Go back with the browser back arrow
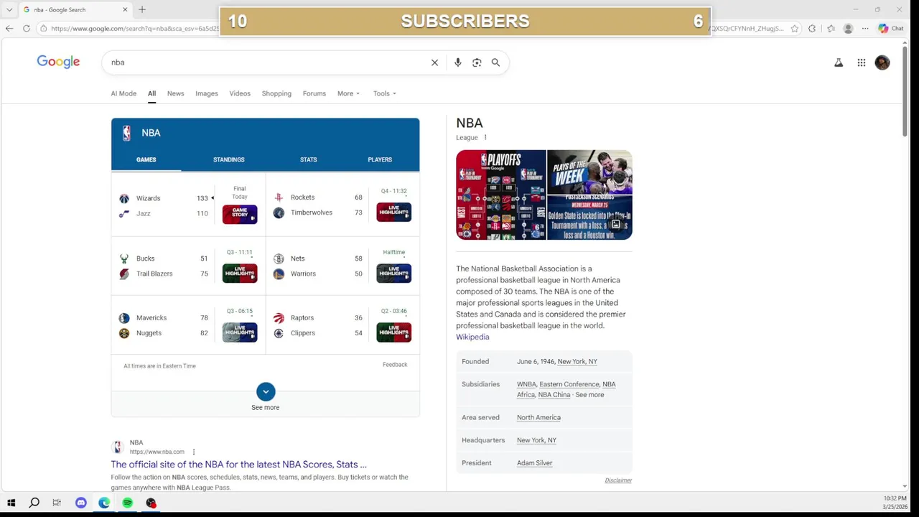Image resolution: width=919 pixels, height=517 pixels. 9,29
